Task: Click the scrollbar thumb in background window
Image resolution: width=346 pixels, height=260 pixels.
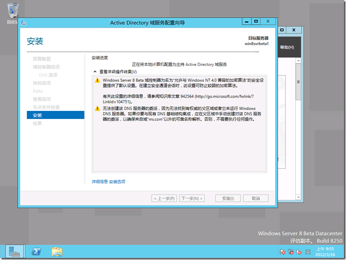Action: pos(298,82)
